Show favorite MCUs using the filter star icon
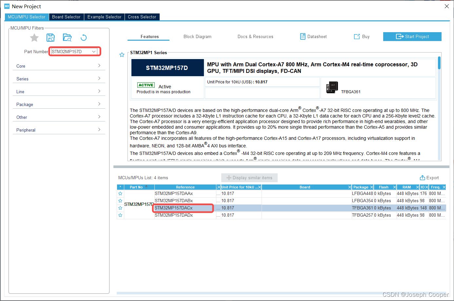 [34, 38]
